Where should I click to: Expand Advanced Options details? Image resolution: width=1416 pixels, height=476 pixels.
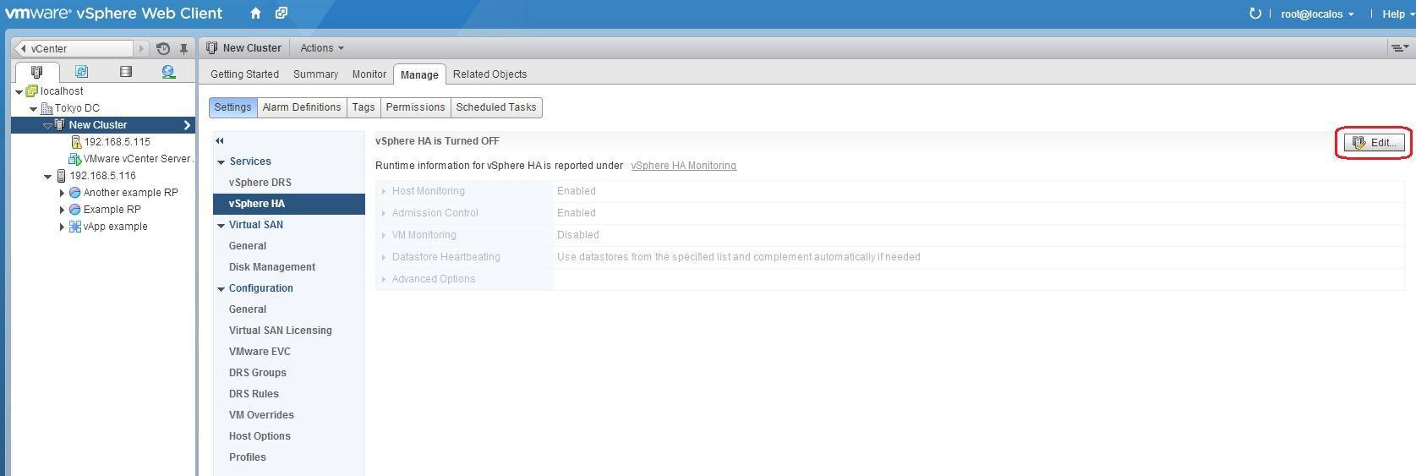pos(384,279)
